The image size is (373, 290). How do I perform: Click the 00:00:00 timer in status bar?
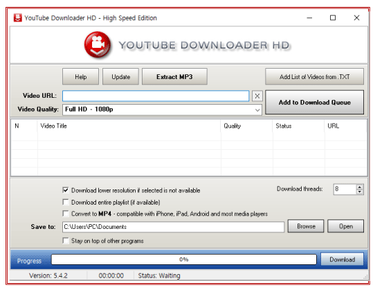tap(111, 275)
